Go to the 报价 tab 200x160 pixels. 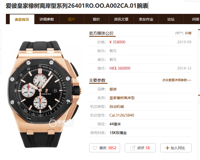[97, 19]
